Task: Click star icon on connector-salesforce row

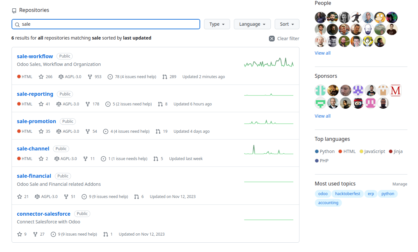Action: [x=20, y=234]
